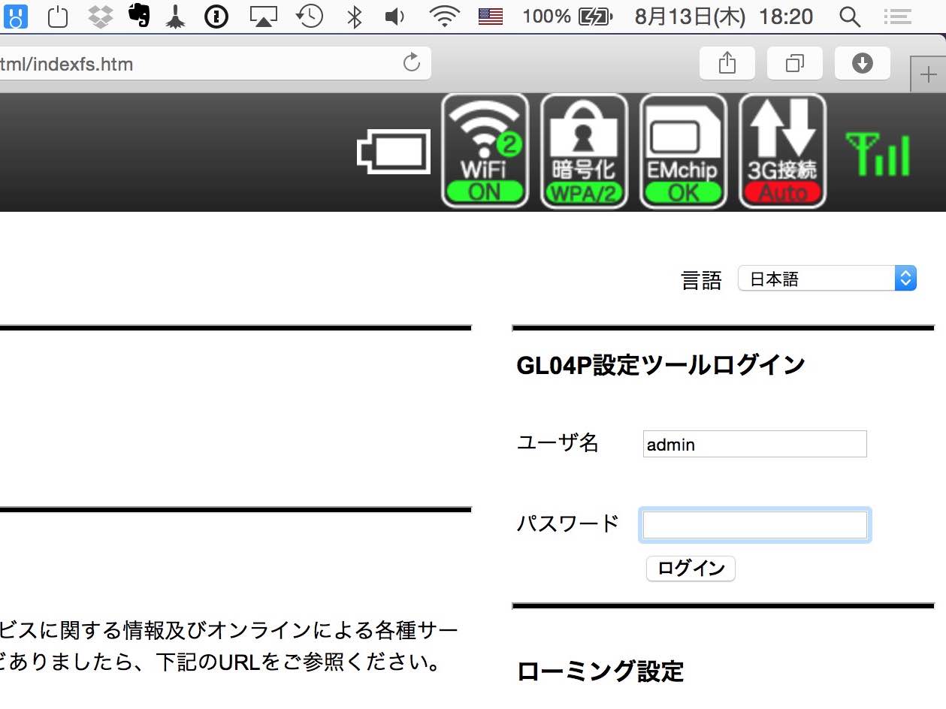Open volume control in menu bar
Viewport: 946px width, 709px height.
click(x=394, y=17)
